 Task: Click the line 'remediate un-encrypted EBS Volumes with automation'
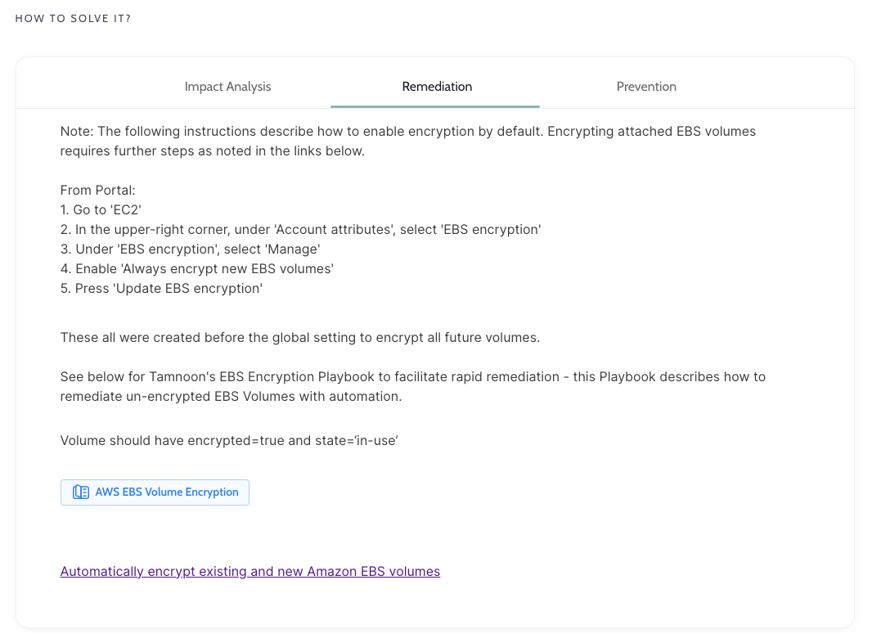pos(231,397)
